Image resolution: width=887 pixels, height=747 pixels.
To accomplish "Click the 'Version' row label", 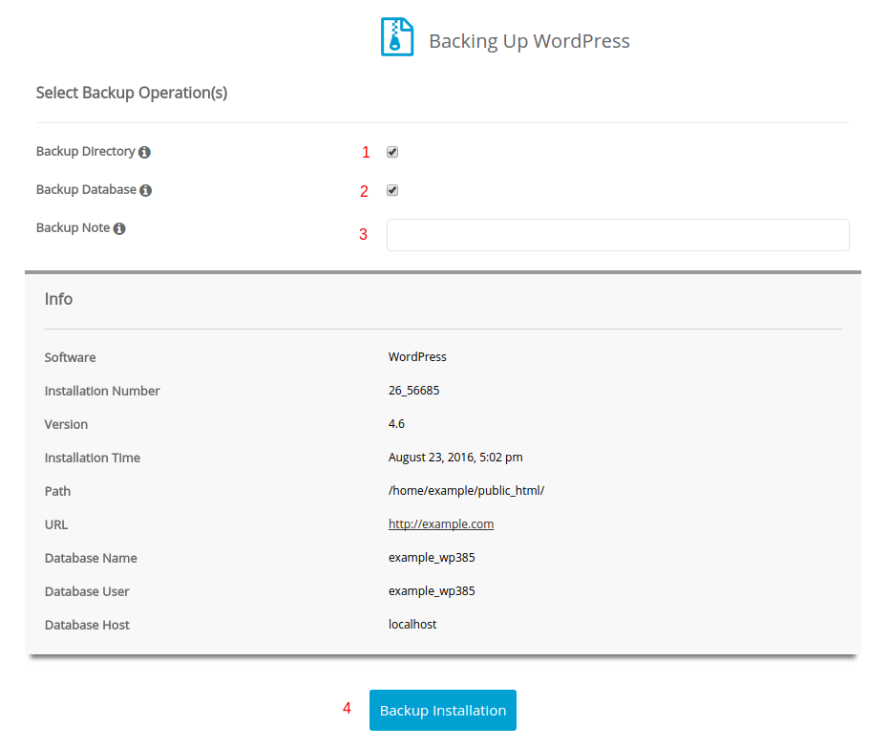I will [x=66, y=424].
